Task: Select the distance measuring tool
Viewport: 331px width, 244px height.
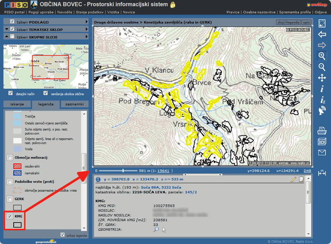Action: point(322,172)
